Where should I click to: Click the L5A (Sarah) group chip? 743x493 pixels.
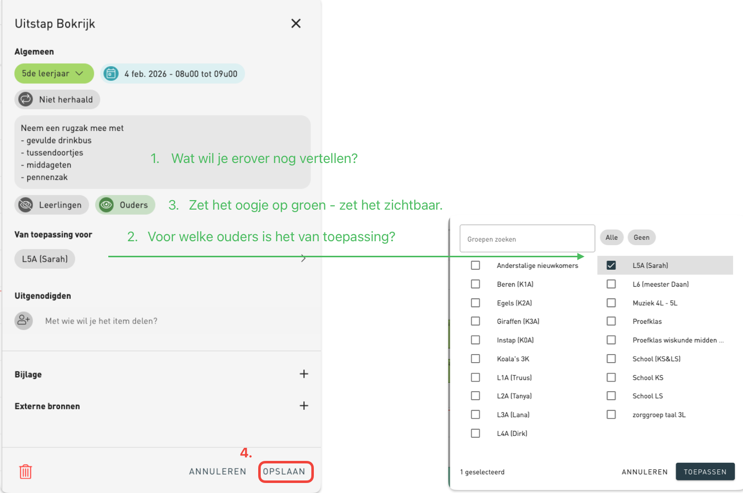[45, 259]
